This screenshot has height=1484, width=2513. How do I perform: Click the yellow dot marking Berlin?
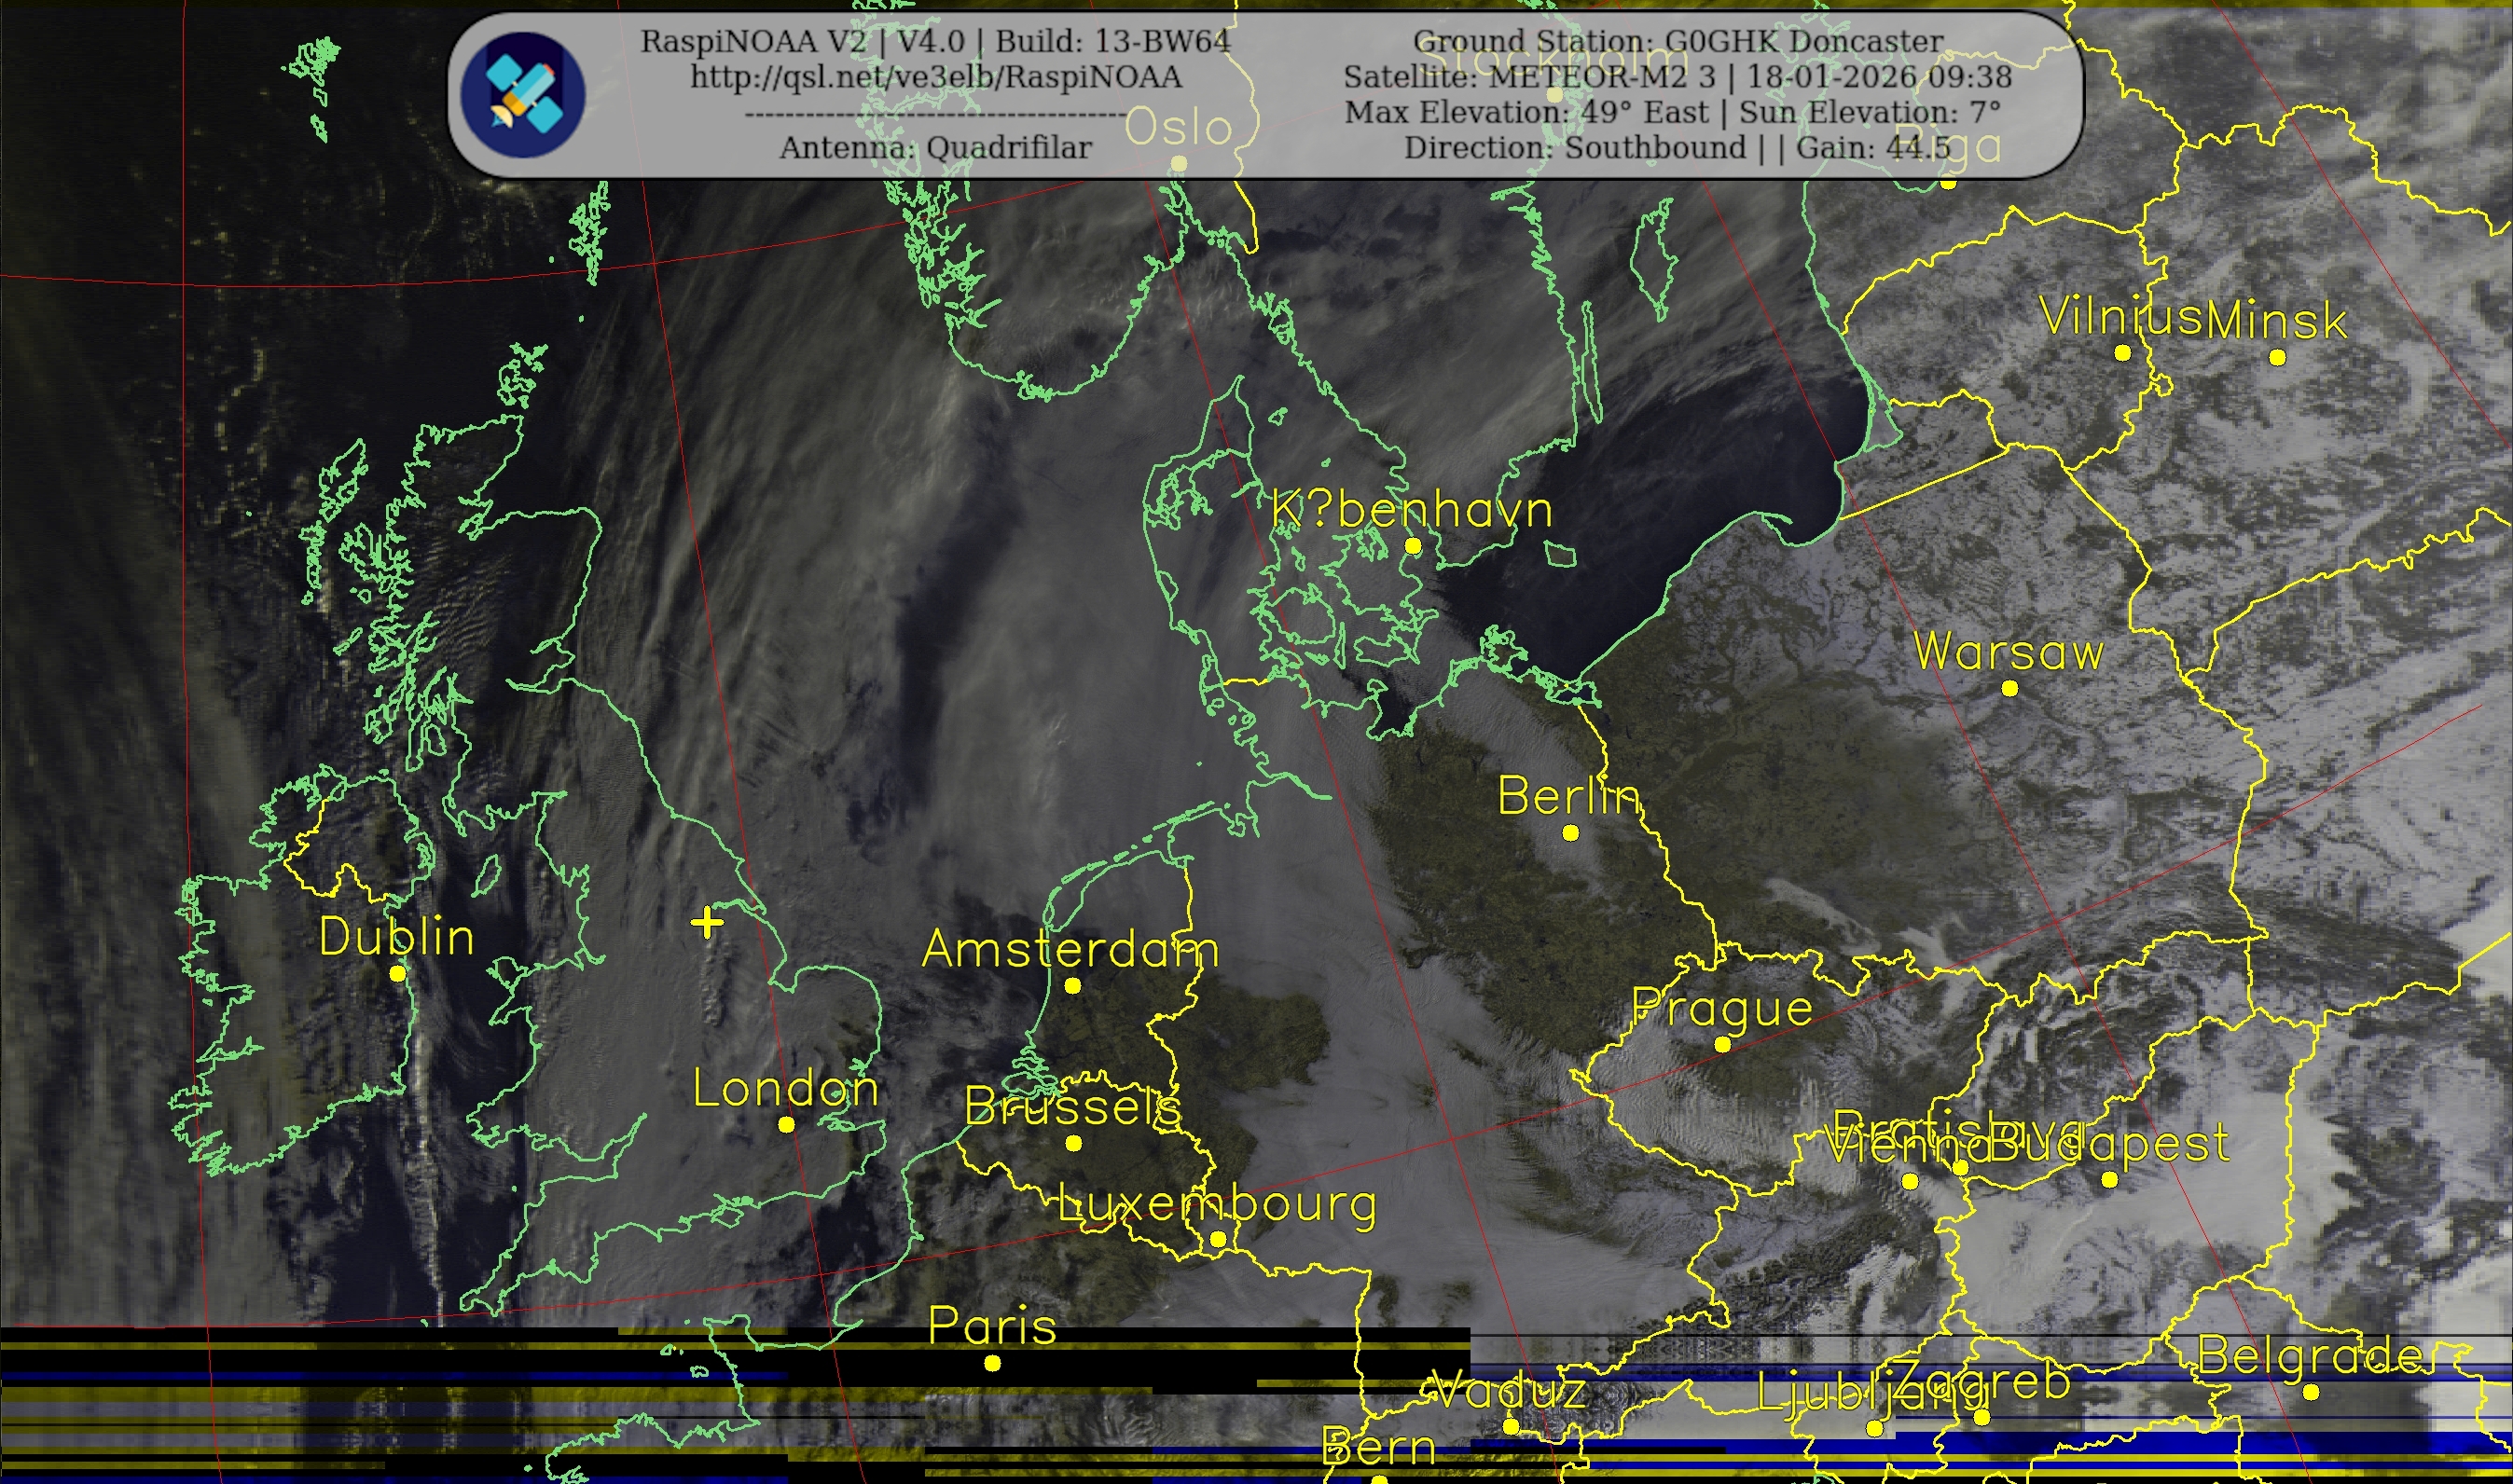pos(1570,833)
